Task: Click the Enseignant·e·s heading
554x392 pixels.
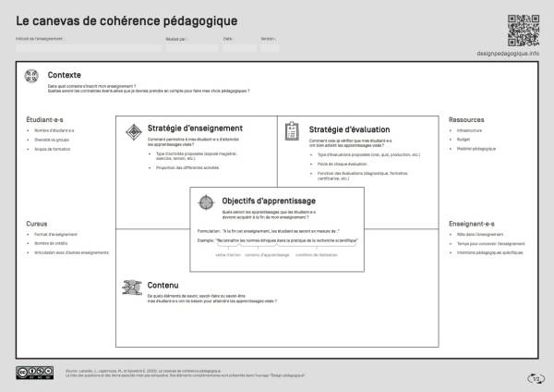Action: [472, 224]
